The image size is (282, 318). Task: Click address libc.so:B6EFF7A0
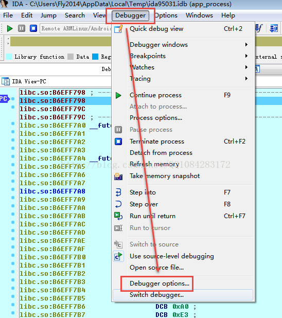(x=52, y=126)
